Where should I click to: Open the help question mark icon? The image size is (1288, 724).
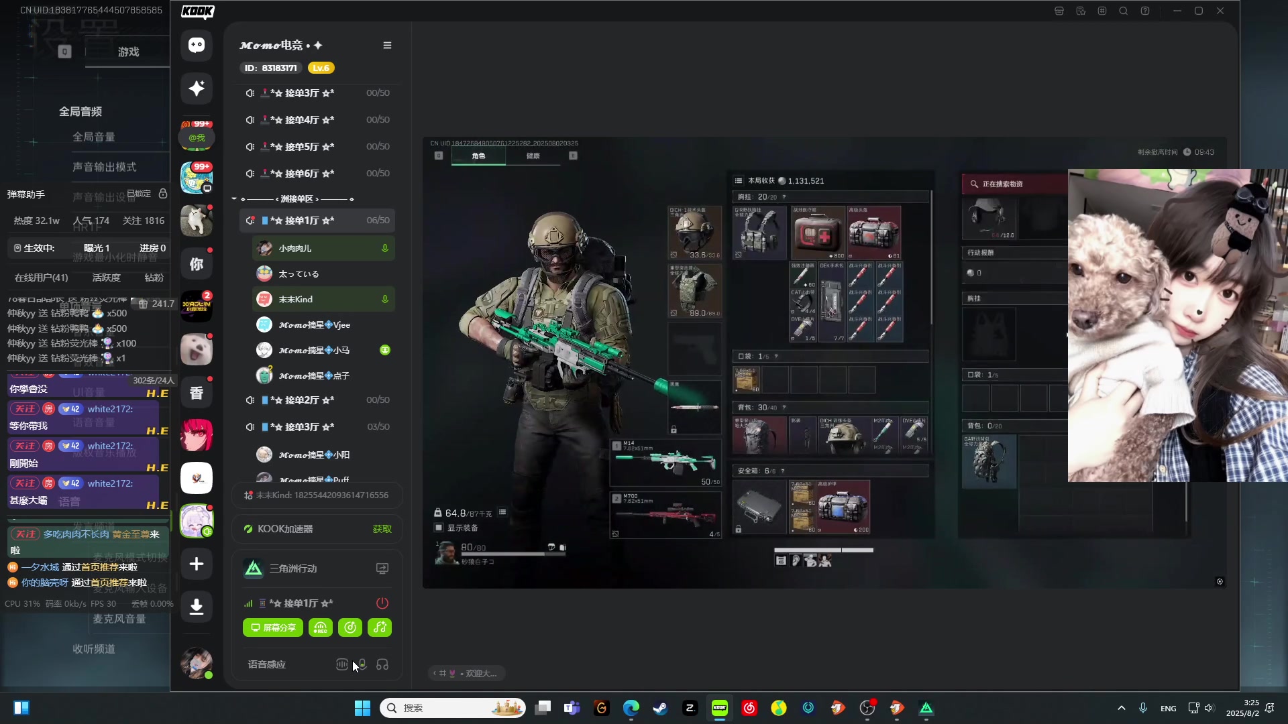(1145, 11)
